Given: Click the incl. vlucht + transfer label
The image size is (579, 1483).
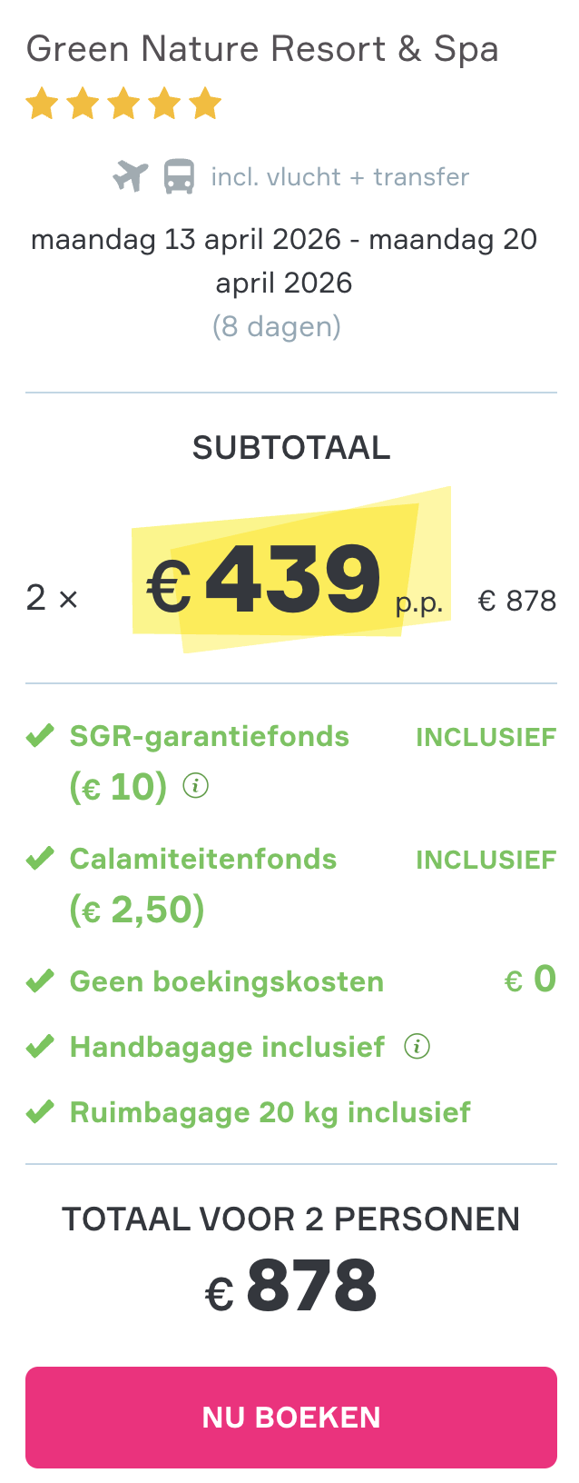Looking at the screenshot, I should coord(339,175).
